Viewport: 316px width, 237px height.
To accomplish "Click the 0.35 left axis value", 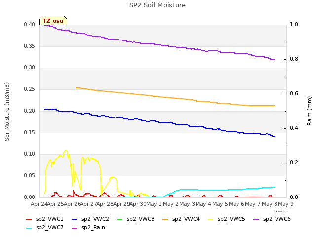I will (x=30, y=46).
